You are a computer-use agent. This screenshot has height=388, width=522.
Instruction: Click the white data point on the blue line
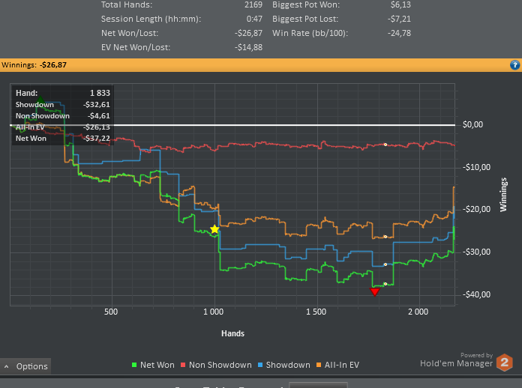click(385, 264)
